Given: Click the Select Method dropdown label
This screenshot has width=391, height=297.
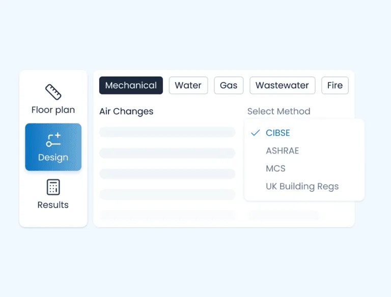Looking at the screenshot, I should (278, 111).
